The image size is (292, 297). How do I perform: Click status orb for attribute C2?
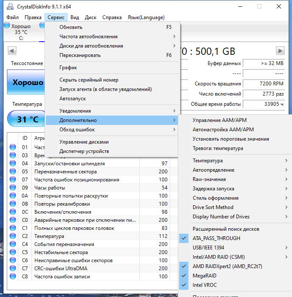[13, 236]
